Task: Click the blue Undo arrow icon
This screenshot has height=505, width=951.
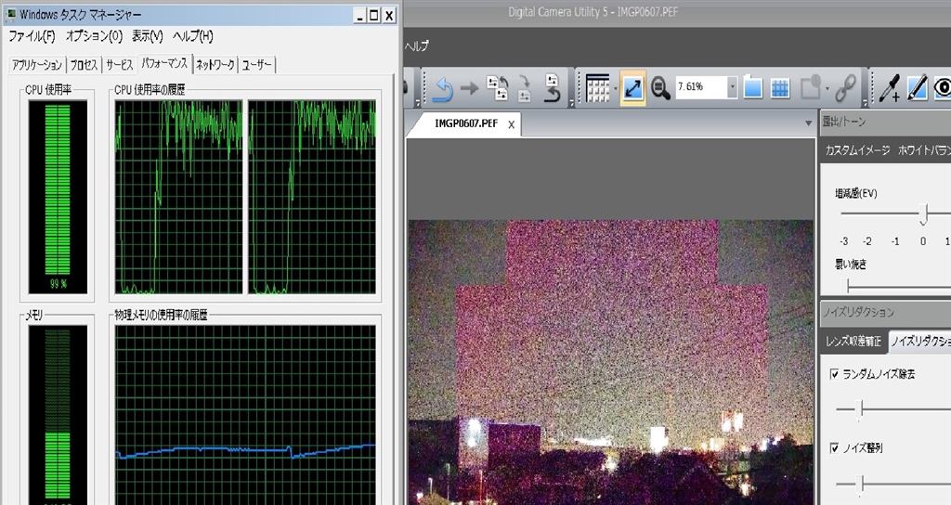Action: pos(442,90)
